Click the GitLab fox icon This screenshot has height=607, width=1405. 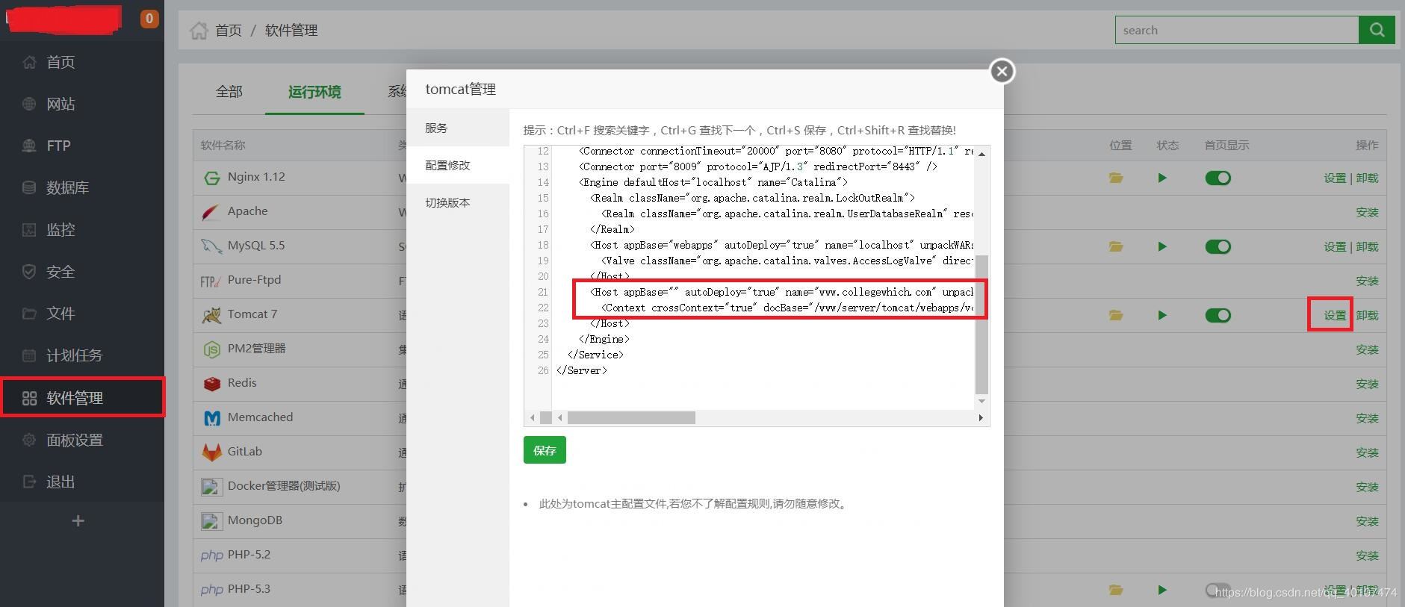[x=212, y=452]
